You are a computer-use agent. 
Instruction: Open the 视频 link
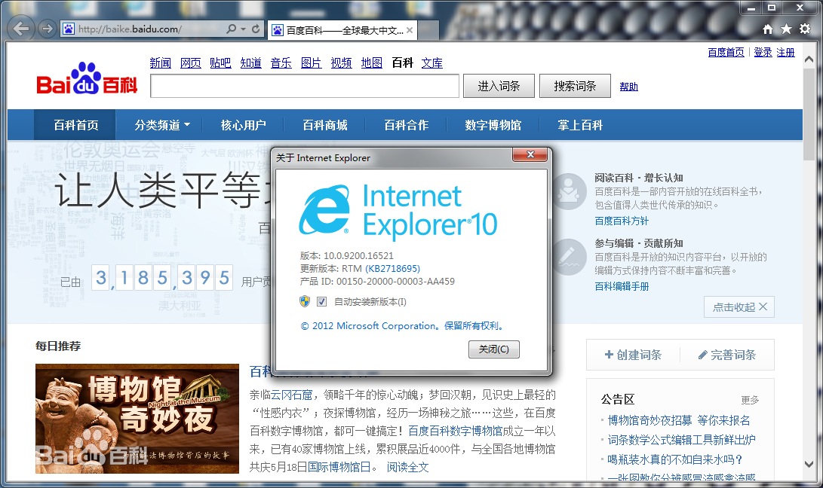(341, 63)
